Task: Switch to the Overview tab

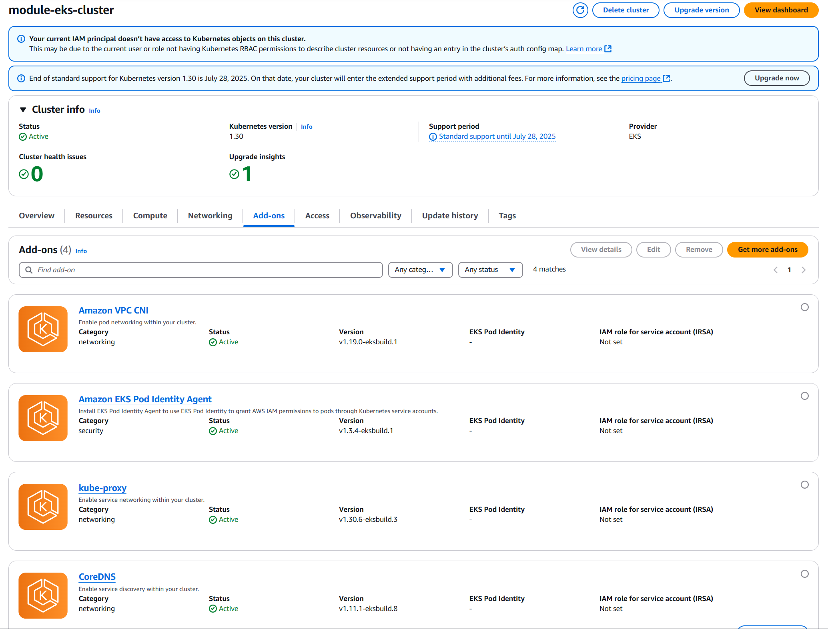Action: point(37,216)
